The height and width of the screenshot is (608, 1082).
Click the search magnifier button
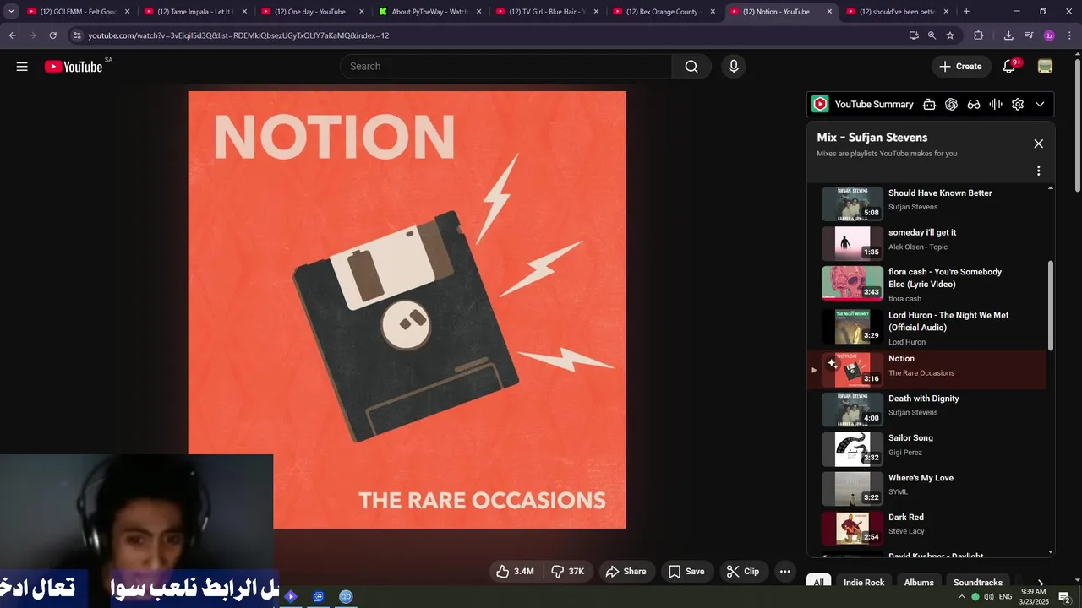tap(691, 67)
